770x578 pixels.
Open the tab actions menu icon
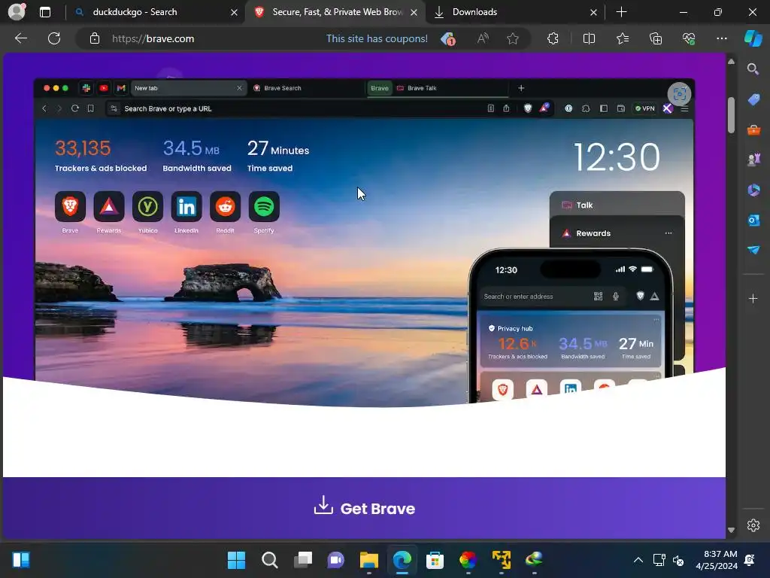[x=45, y=12]
